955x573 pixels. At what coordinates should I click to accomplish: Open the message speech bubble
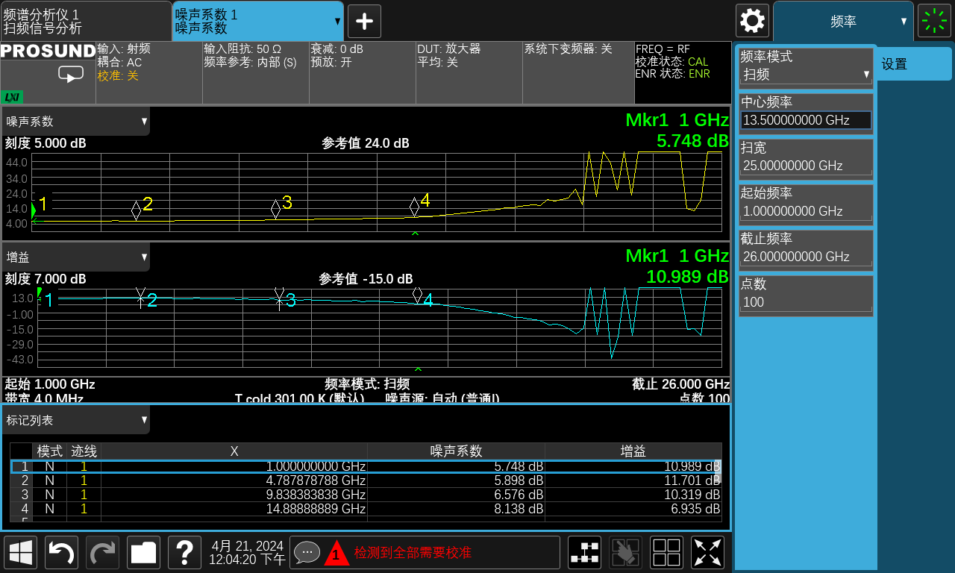[307, 553]
